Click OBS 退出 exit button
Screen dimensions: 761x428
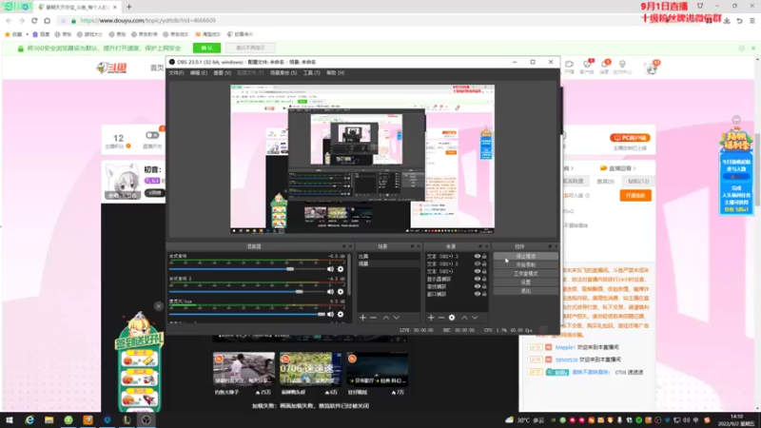(x=526, y=291)
